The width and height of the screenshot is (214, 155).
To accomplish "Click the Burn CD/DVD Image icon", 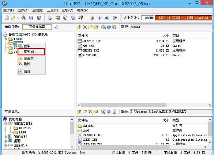I will point(80,18).
